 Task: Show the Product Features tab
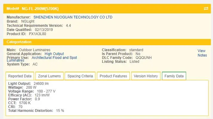(x=113, y=76)
